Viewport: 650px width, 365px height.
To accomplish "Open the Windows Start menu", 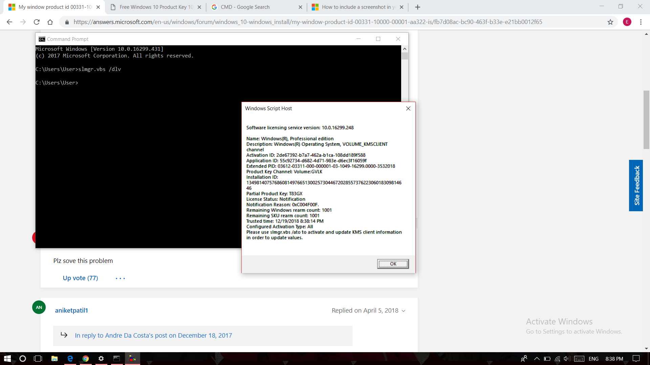I will [7, 359].
